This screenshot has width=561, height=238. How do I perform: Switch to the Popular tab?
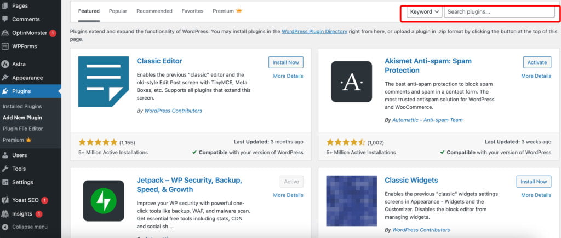tap(118, 11)
